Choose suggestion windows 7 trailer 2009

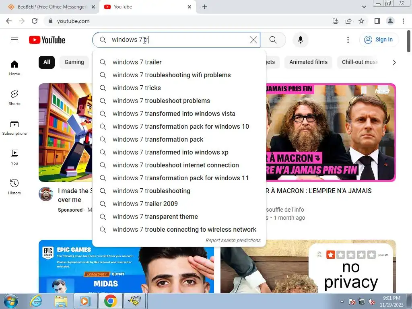[x=179, y=204]
